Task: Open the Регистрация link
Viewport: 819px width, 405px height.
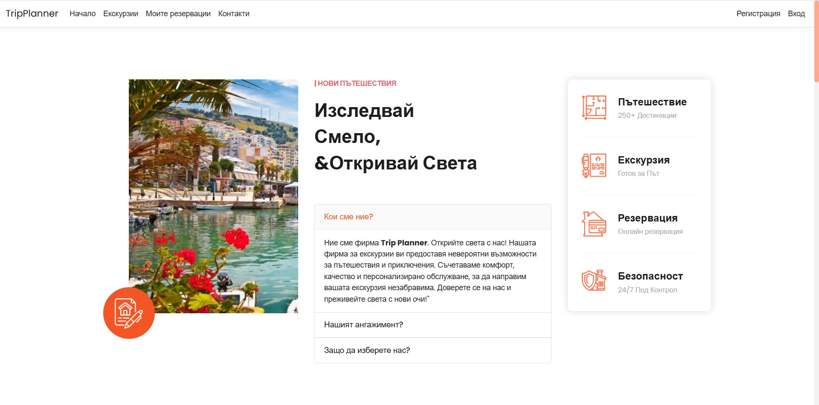Action: [x=758, y=14]
